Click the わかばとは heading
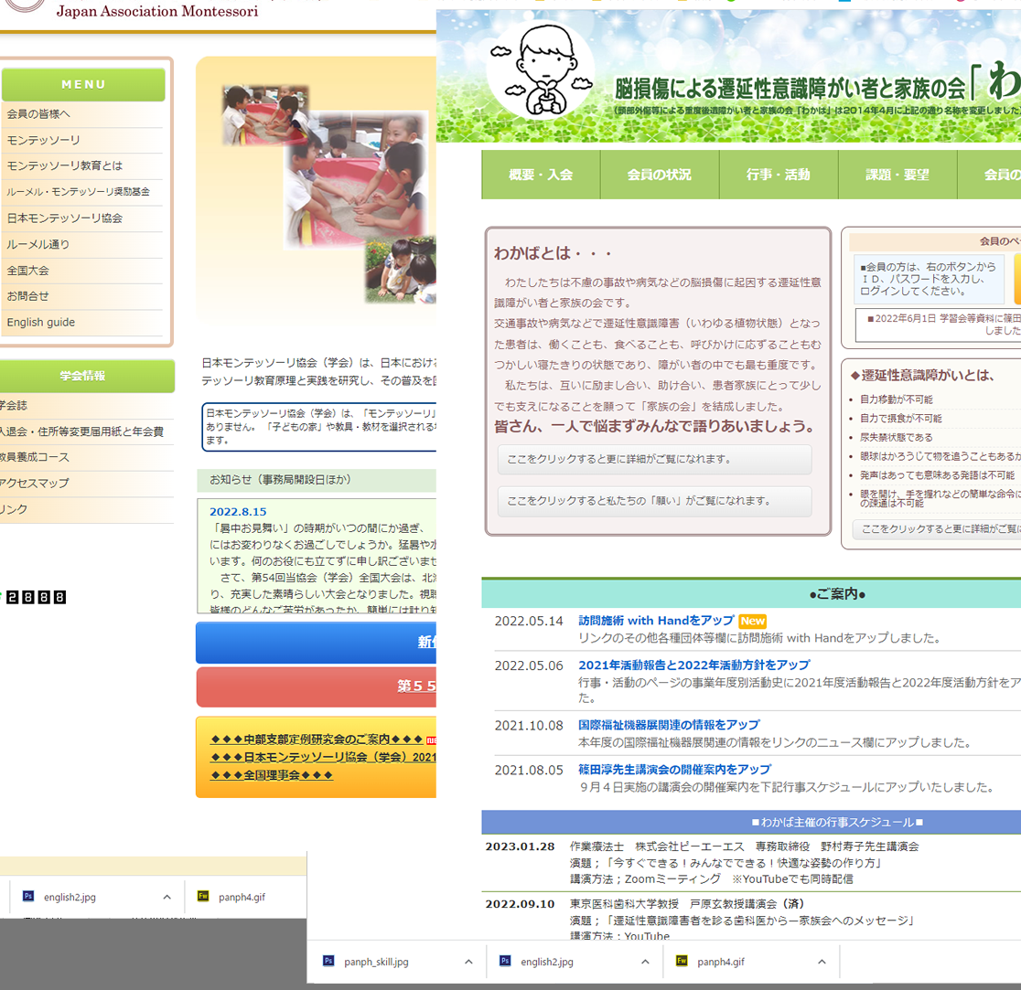This screenshot has height=990, width=1021. 553,253
